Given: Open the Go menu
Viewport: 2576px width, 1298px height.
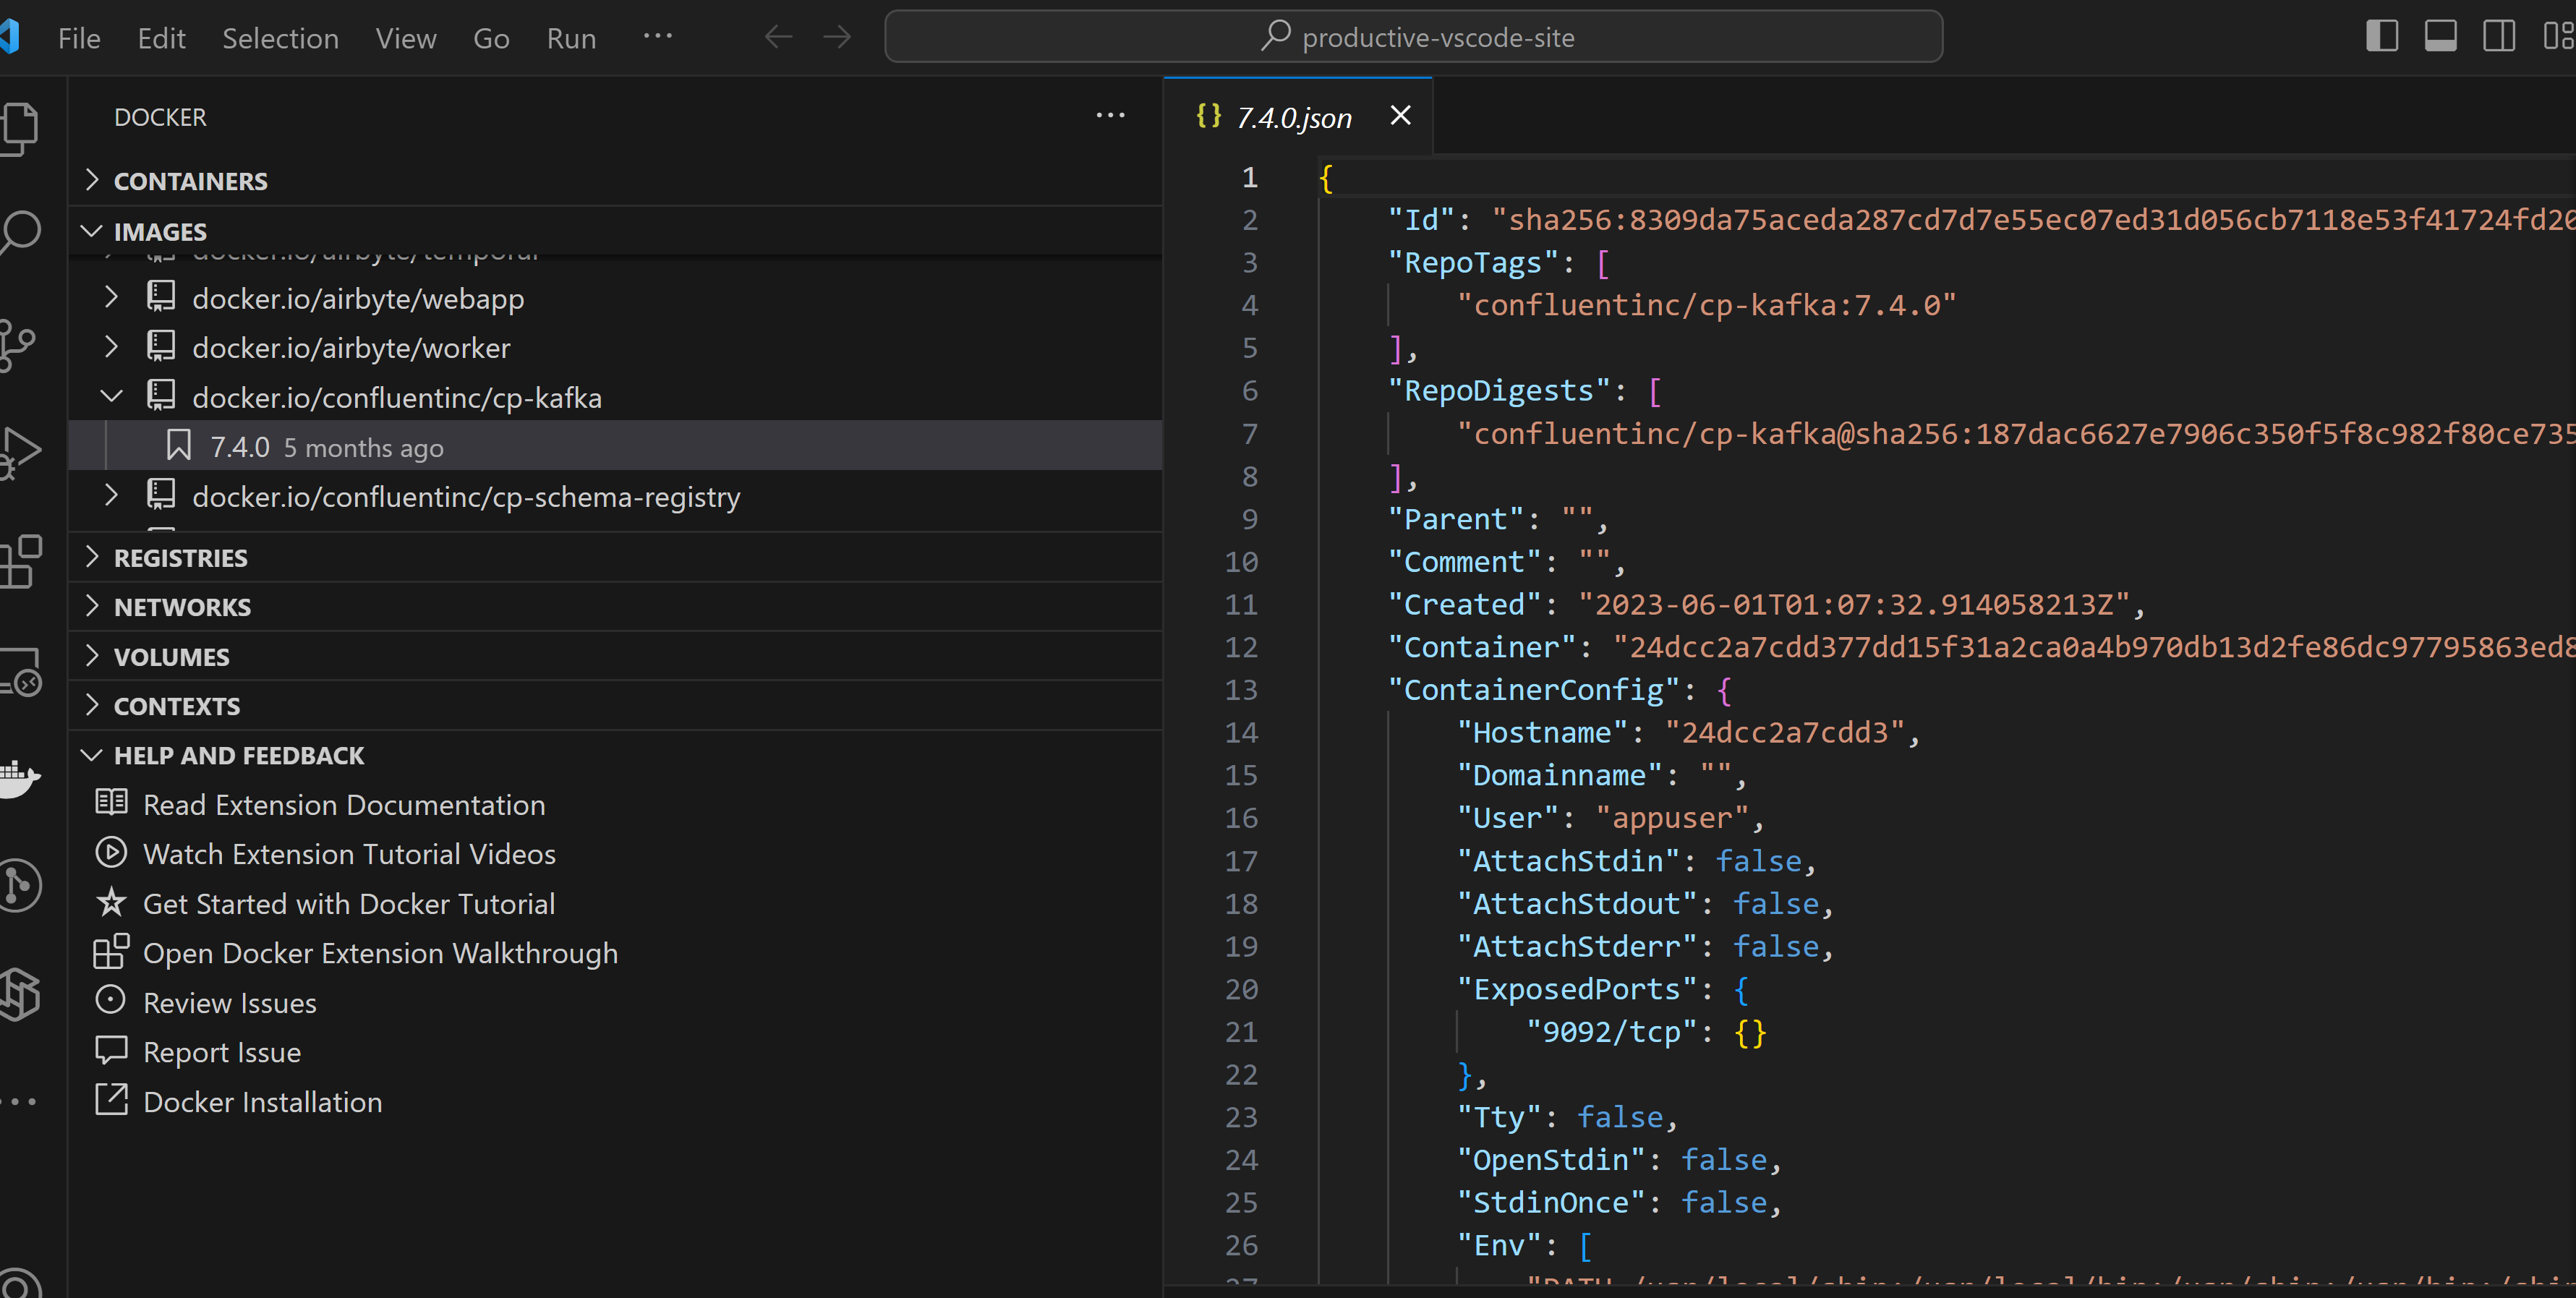Looking at the screenshot, I should 491,38.
